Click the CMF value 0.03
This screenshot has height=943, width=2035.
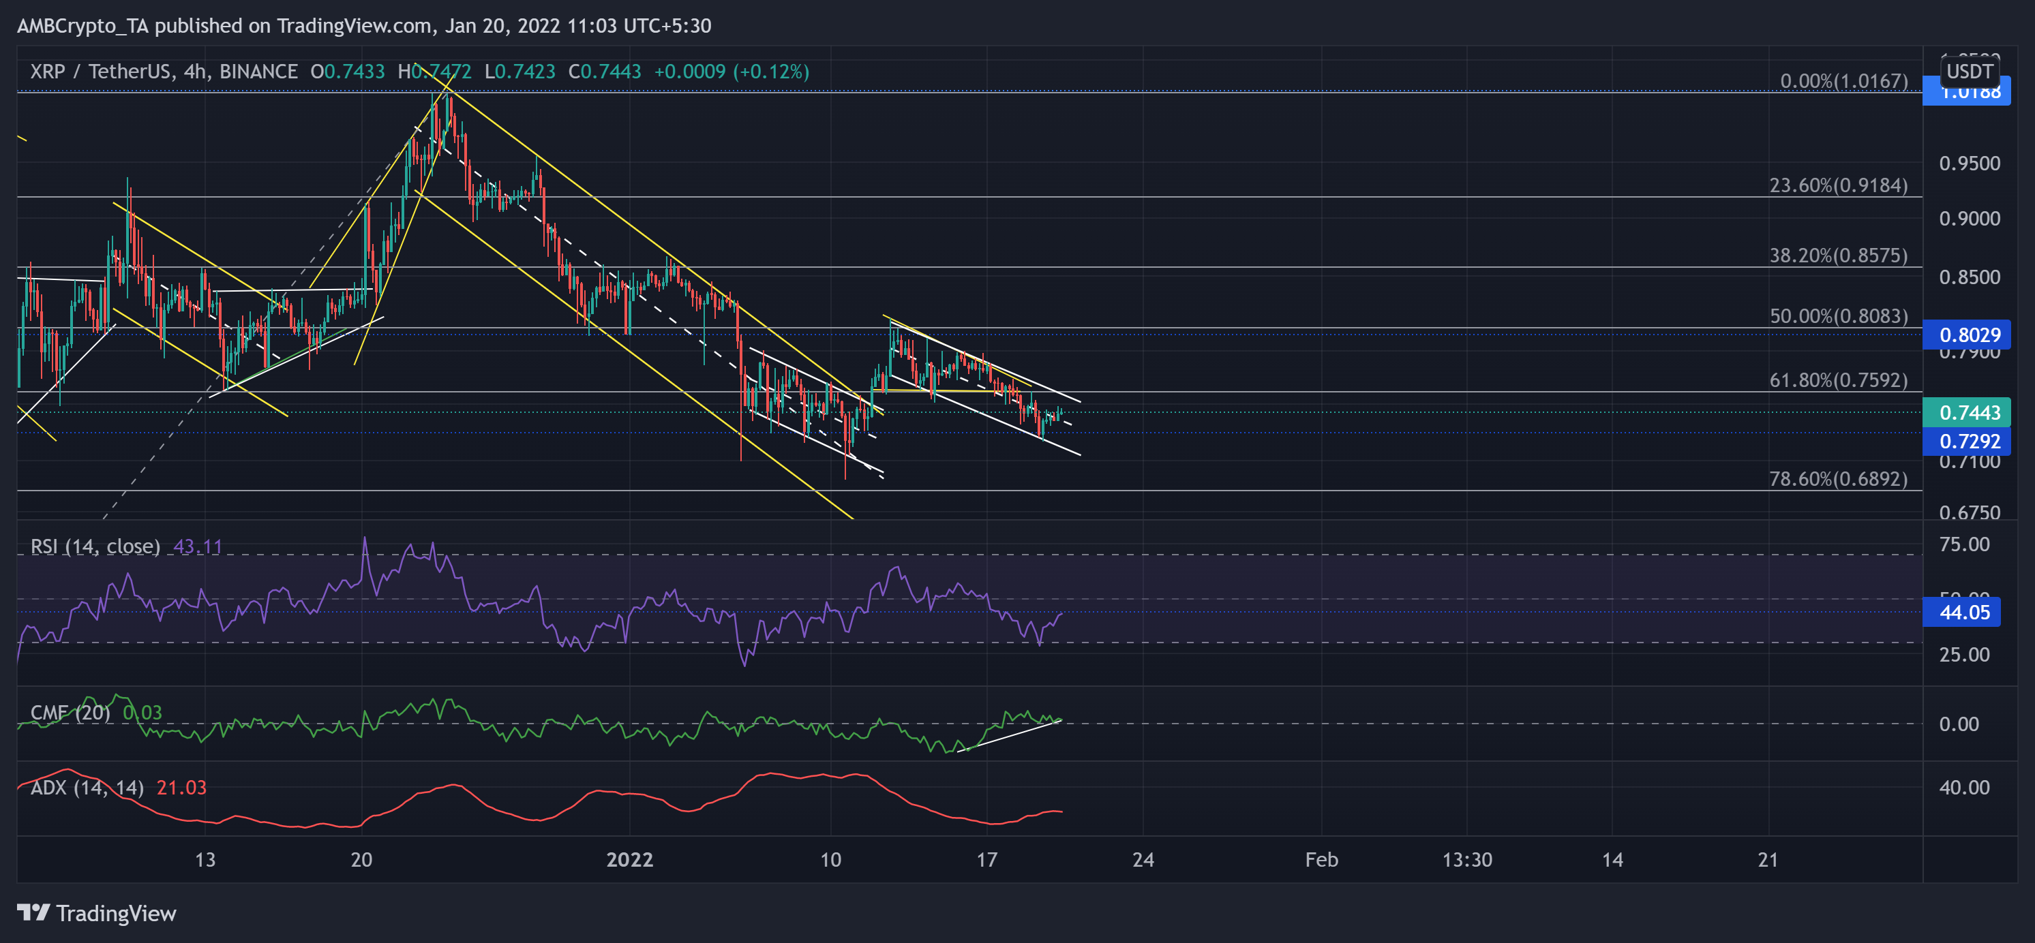pos(142,713)
